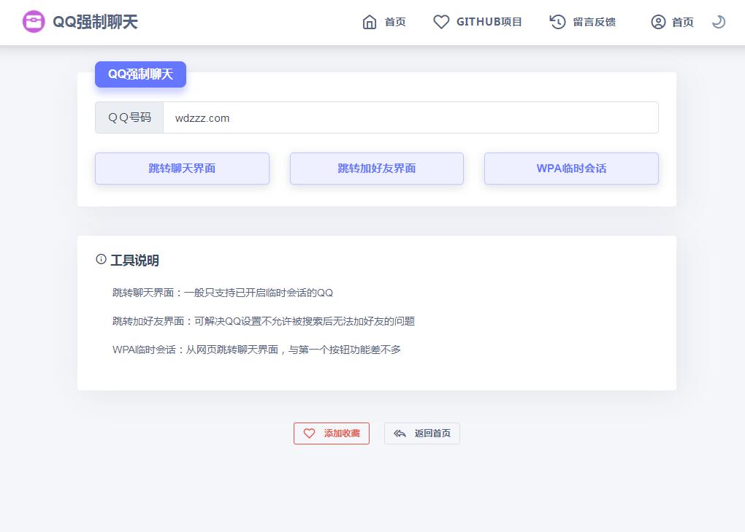Screen dimensions: 745x532
Task: Click the 添加收藏 favorite button
Action: point(331,433)
